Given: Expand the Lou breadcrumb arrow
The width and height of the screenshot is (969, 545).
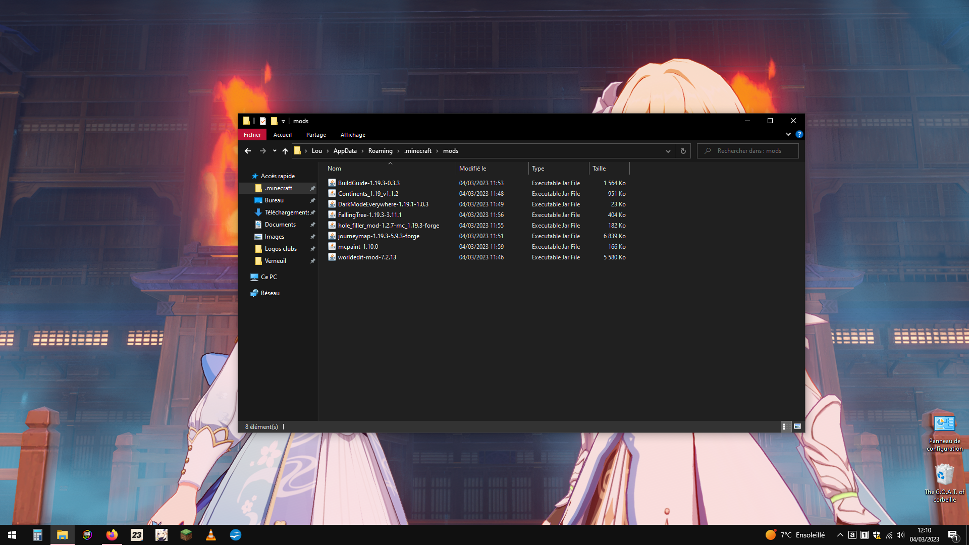Looking at the screenshot, I should tap(328, 151).
